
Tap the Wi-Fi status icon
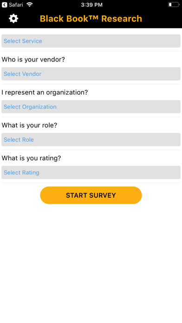point(30,5)
